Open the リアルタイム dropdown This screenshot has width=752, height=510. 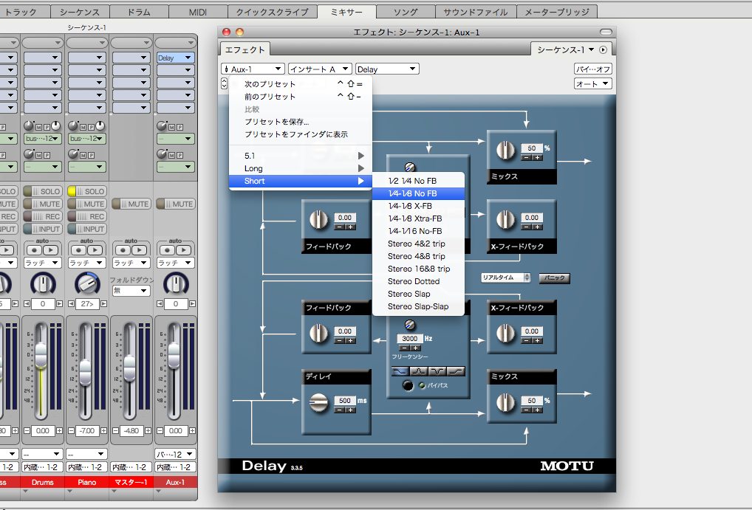pos(505,278)
